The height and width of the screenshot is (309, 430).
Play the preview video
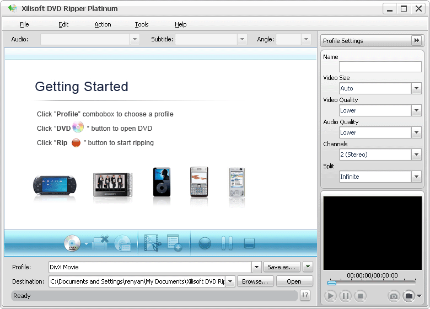click(330, 296)
